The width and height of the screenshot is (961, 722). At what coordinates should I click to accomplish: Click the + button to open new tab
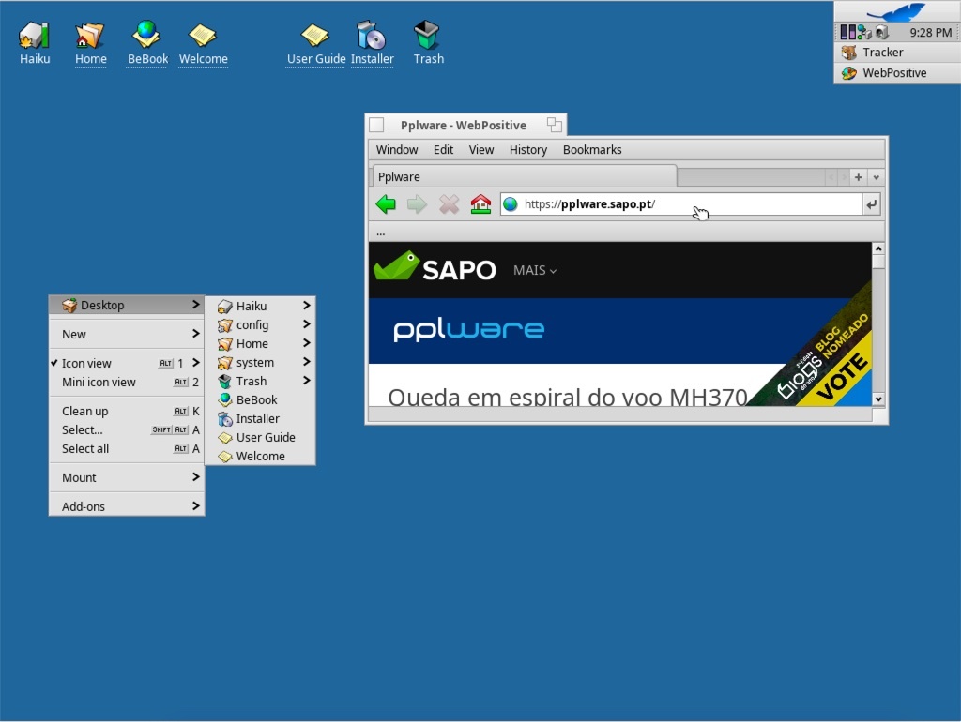pyautogui.click(x=857, y=176)
